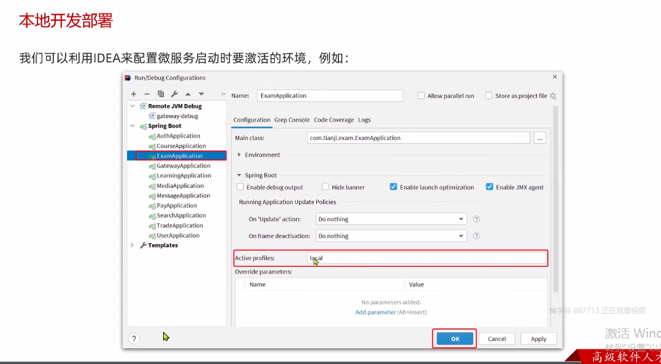The width and height of the screenshot is (661, 364).
Task: Click the Apply button
Action: click(538, 339)
